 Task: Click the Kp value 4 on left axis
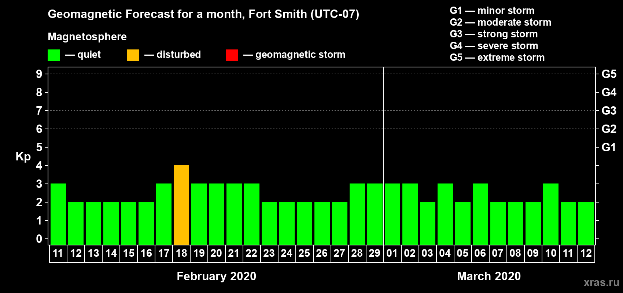pyautogui.click(x=39, y=166)
